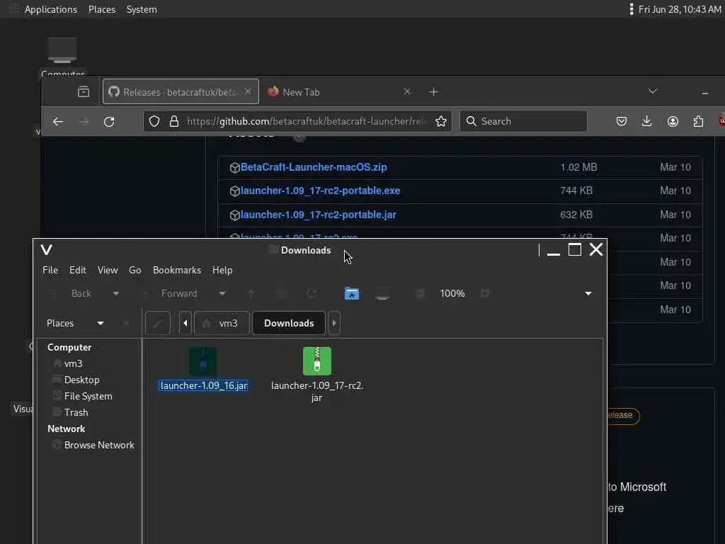Open a new Firefox tab with plus

tap(433, 92)
